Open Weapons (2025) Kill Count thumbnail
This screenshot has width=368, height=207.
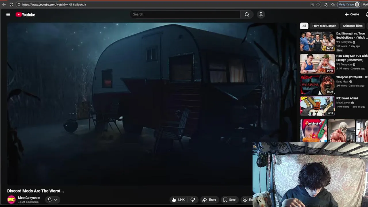point(317,85)
